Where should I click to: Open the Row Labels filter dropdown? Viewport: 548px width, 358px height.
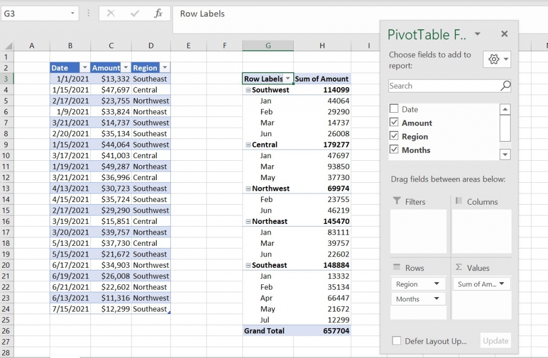coord(288,79)
